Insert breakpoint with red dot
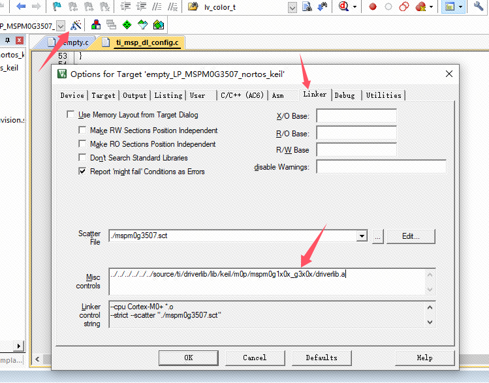 tap(373, 7)
